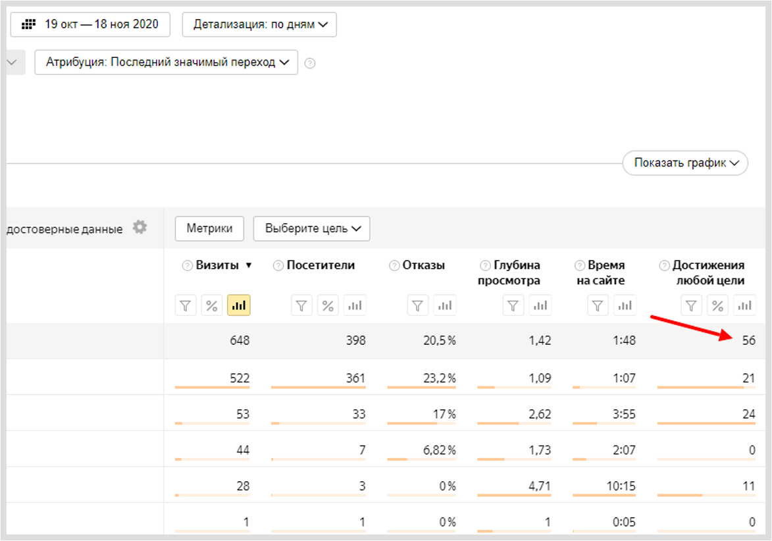
Task: Toggle percent view under Посетители column
Action: [328, 305]
